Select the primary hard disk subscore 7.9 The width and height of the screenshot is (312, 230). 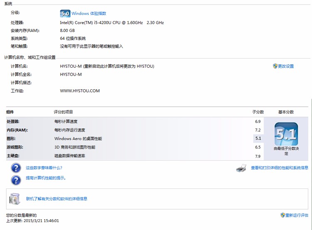click(x=258, y=157)
